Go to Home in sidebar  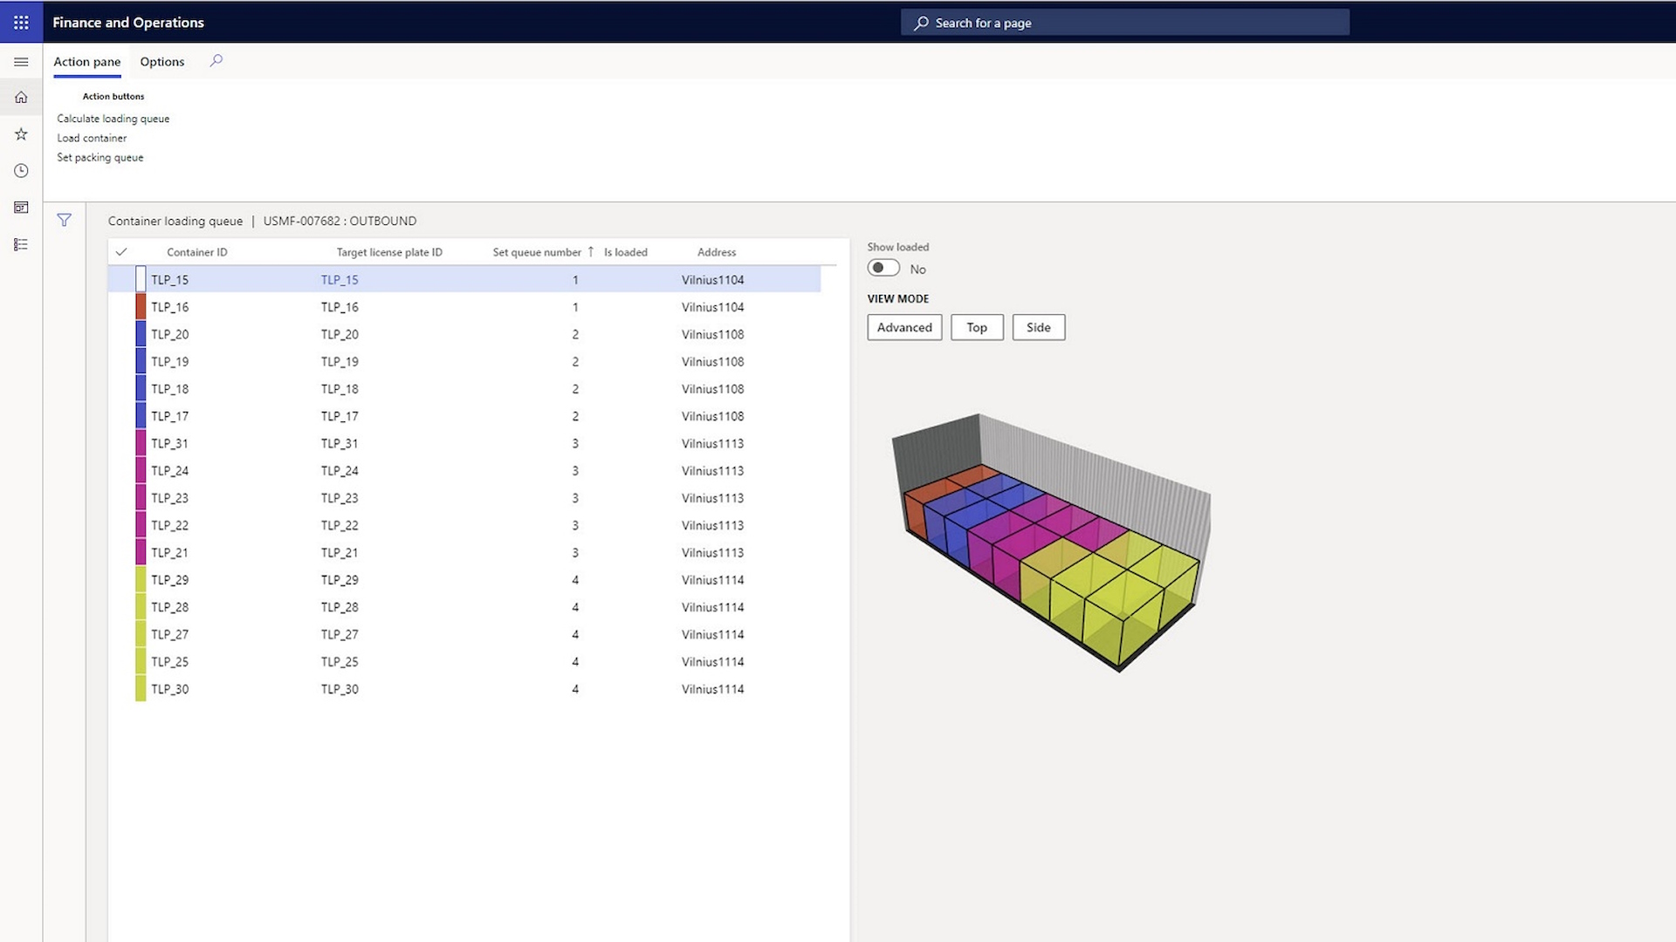click(x=21, y=98)
